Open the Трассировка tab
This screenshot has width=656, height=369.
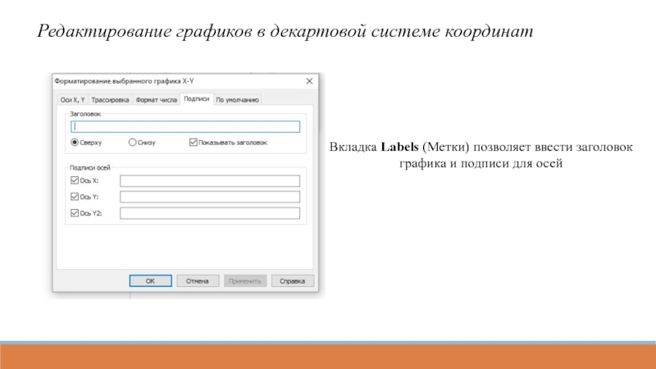point(111,99)
